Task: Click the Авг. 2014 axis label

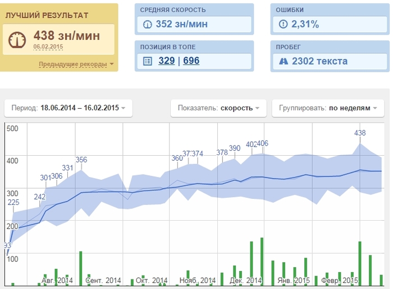Action: pyautogui.click(x=57, y=281)
